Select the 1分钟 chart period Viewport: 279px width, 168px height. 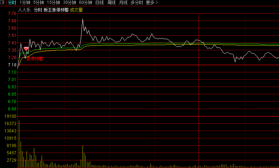(25, 2)
